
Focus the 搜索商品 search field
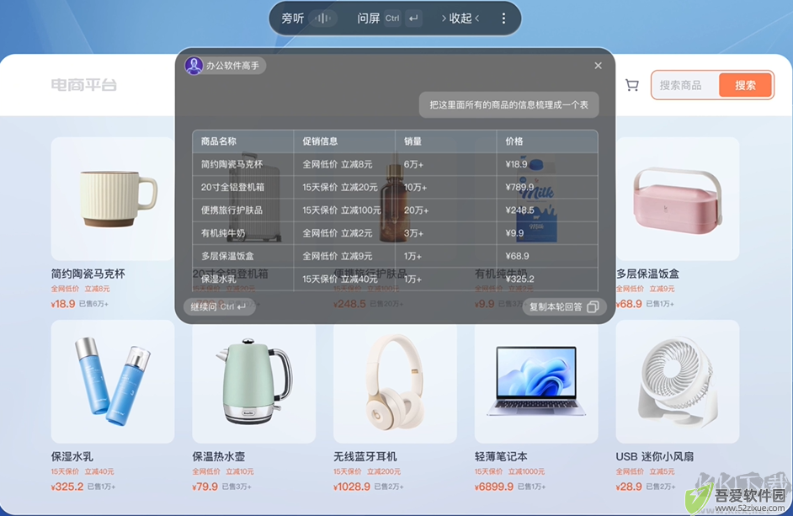(685, 85)
